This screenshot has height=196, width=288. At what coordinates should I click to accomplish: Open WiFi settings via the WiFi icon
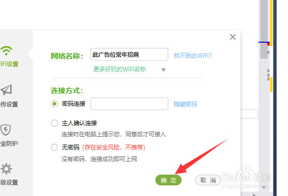(6, 50)
